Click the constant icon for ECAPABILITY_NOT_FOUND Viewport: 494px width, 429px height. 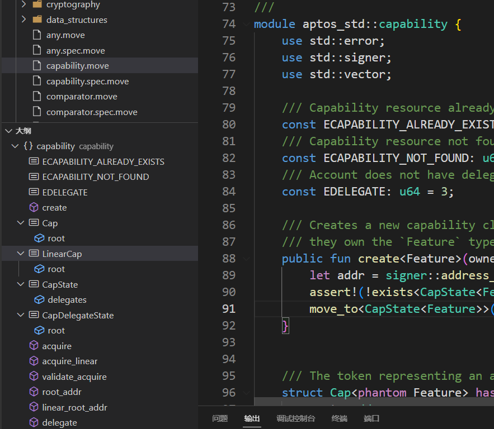point(34,177)
